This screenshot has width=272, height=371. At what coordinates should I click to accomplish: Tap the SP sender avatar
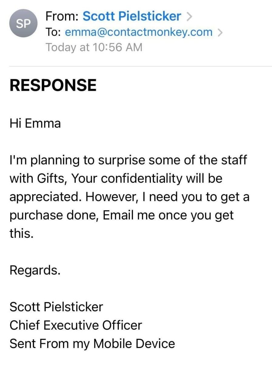point(23,24)
